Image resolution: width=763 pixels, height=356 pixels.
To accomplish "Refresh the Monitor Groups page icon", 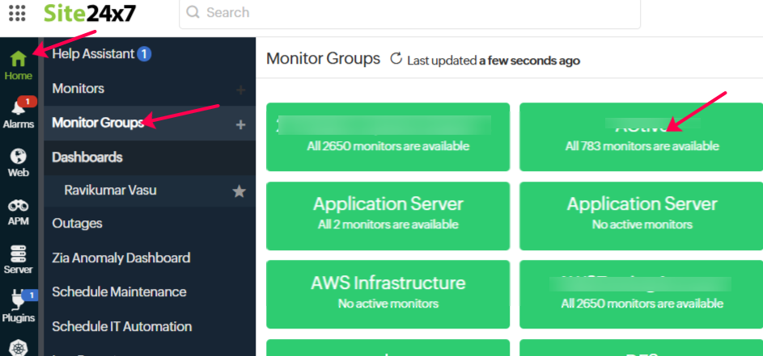I will point(396,59).
